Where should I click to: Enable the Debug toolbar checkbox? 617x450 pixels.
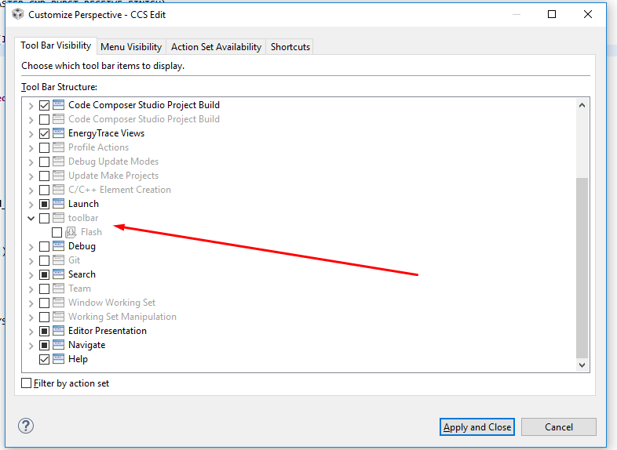point(44,246)
